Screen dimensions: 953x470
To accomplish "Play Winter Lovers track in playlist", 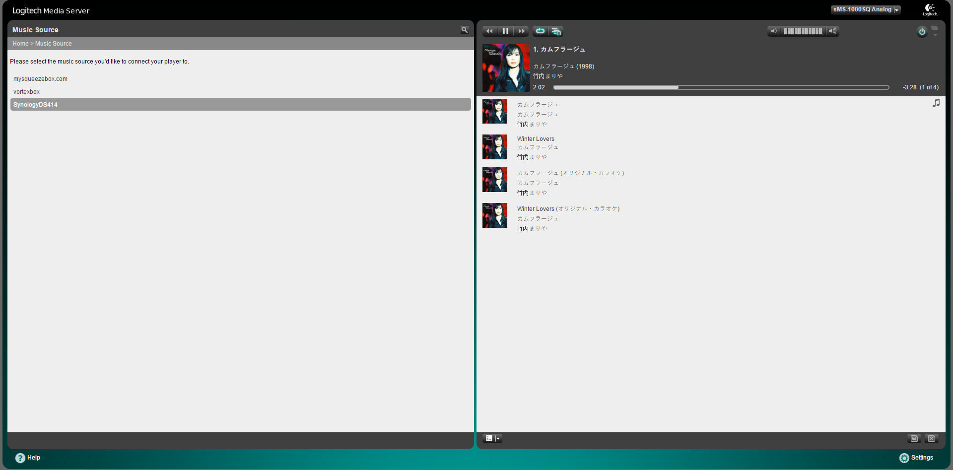I will coord(536,139).
